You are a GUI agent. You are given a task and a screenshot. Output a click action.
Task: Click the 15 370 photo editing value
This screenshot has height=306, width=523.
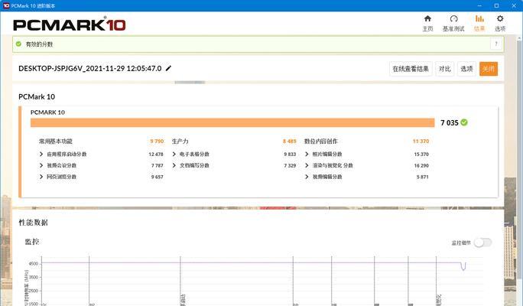pyautogui.click(x=421, y=155)
